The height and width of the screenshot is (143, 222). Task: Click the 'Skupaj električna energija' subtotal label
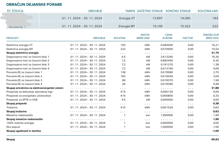pyautogui.click(x=22, y=52)
